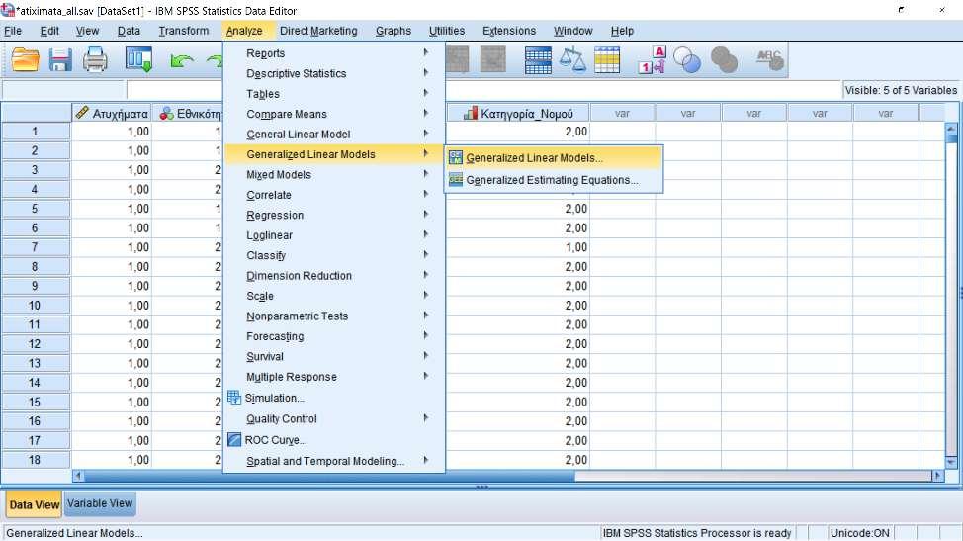963x541 pixels.
Task: Click Ατυχήματα cell in row 10
Action: click(111, 306)
